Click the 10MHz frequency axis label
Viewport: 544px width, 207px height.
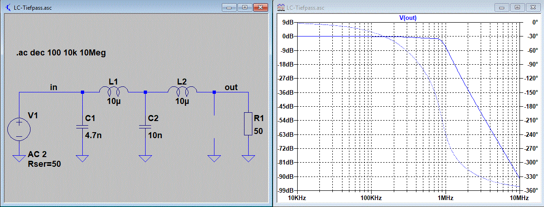click(x=520, y=198)
